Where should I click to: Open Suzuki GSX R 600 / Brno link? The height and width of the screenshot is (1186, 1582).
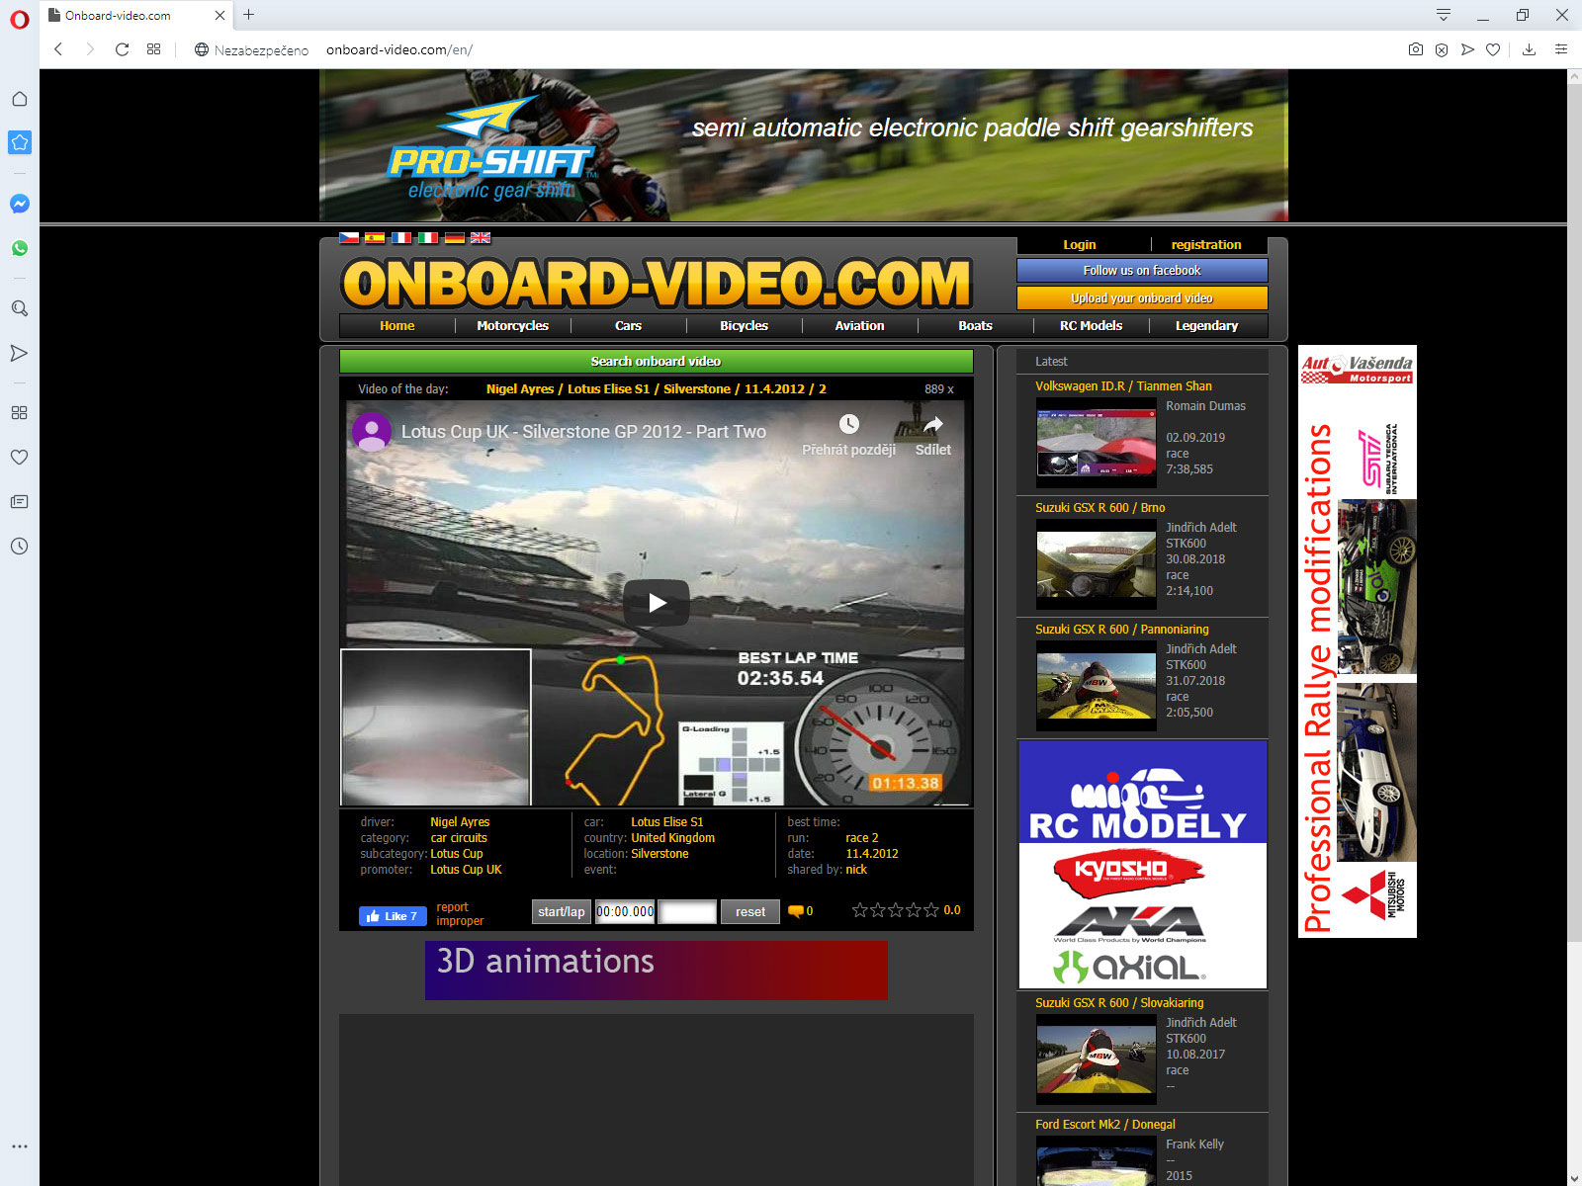(x=1099, y=507)
